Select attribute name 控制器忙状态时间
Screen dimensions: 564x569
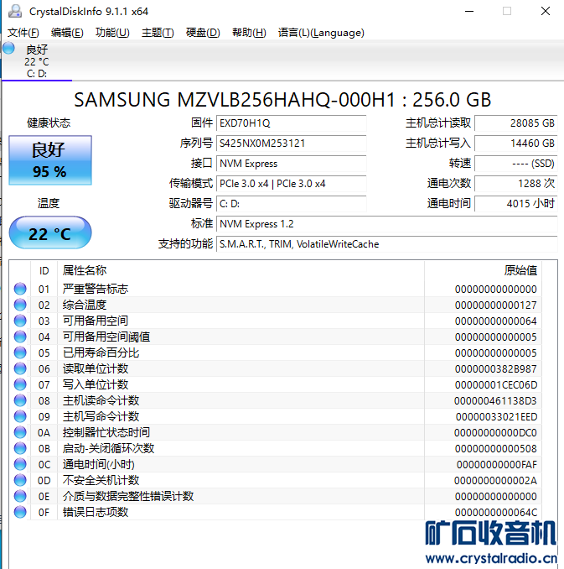click(x=106, y=432)
